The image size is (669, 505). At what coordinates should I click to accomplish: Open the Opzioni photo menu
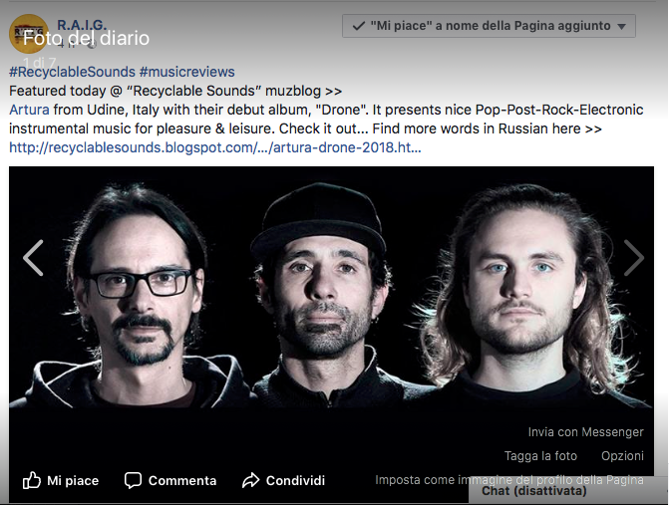[622, 456]
